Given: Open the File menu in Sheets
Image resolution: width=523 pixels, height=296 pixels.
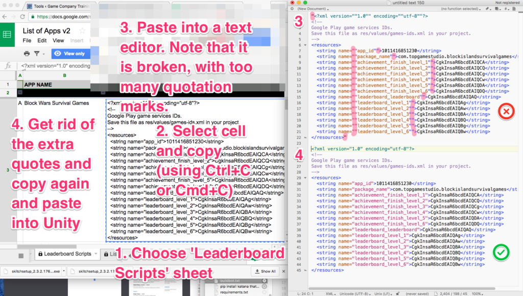Looking at the screenshot, I should 27,41.
